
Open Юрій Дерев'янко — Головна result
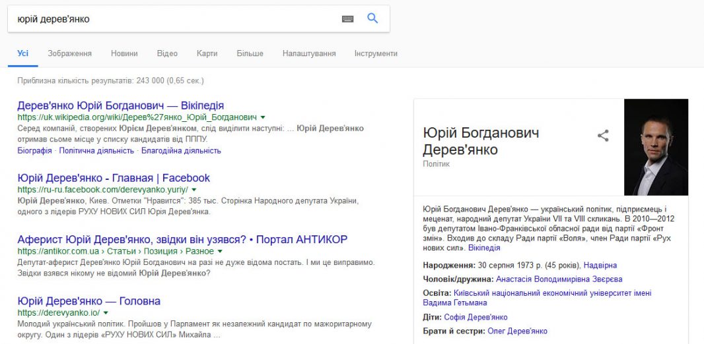[x=89, y=301]
